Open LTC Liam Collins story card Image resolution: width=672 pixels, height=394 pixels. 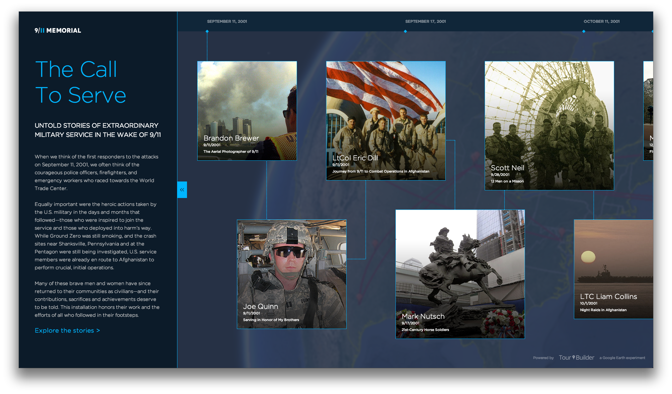pos(614,269)
